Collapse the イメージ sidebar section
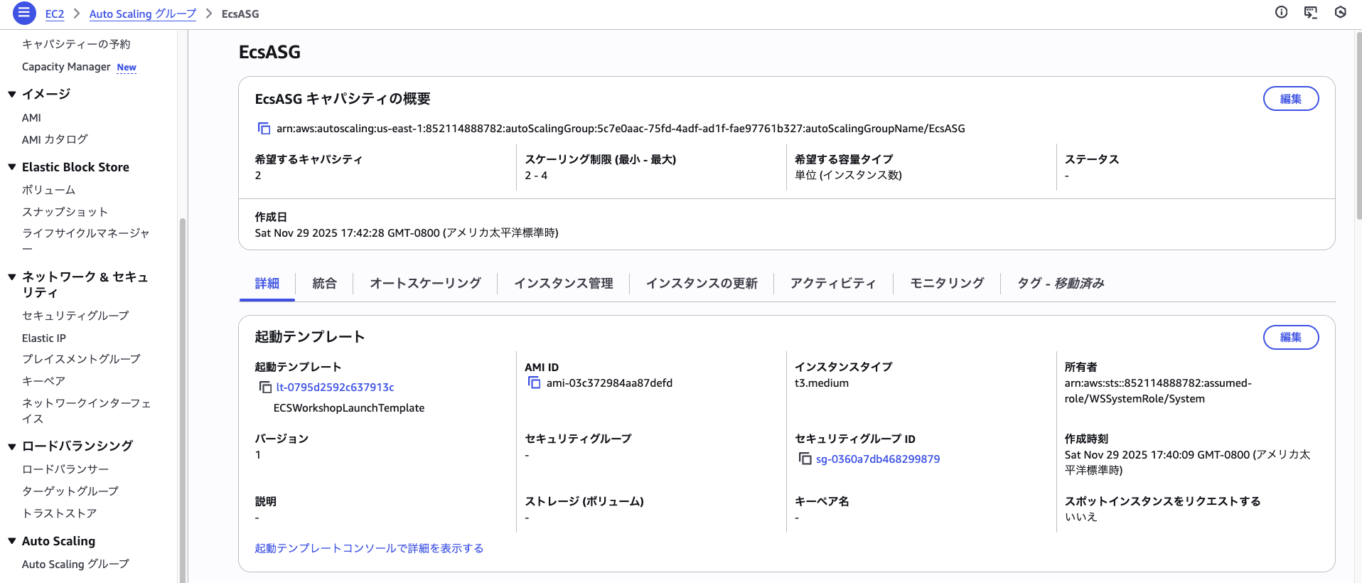The width and height of the screenshot is (1362, 583). pos(12,95)
